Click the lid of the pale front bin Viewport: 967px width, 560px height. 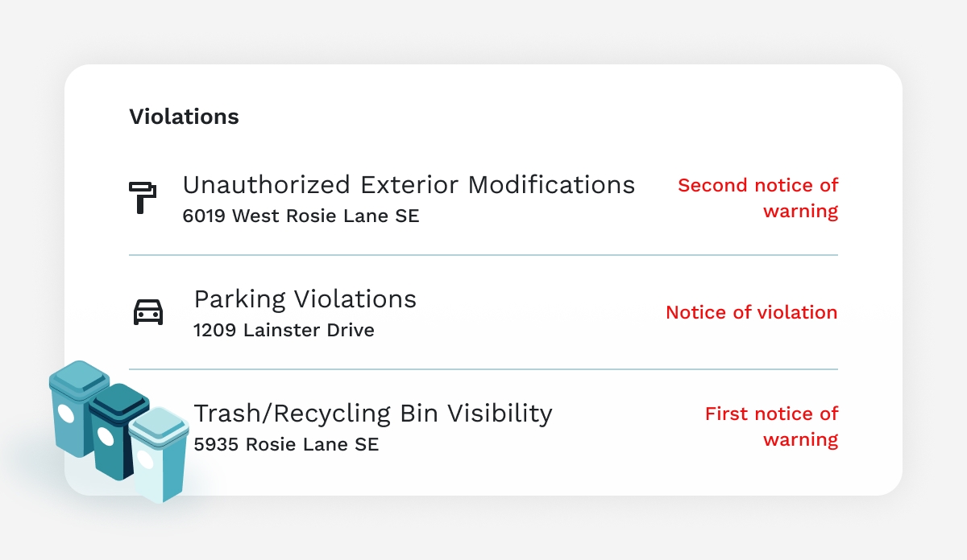[x=158, y=424]
